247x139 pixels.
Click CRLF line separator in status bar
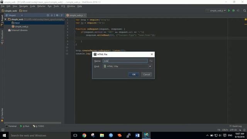point(225,130)
